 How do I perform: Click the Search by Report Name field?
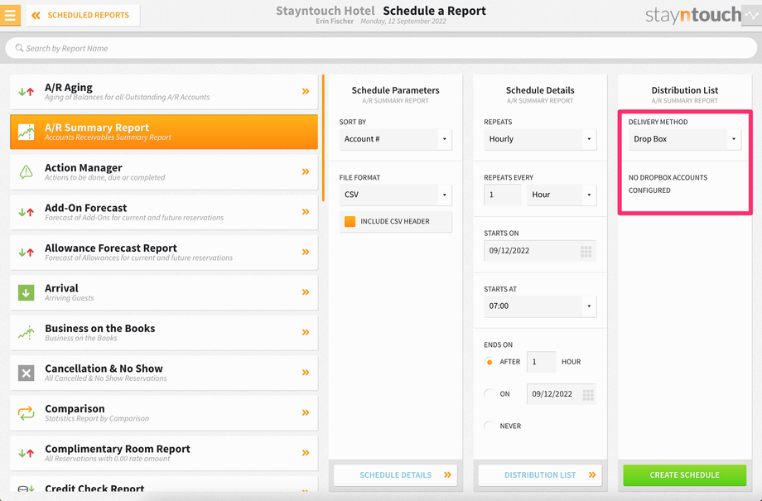381,48
